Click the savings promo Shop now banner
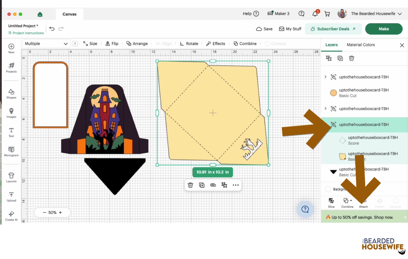This screenshot has height=259, width=408. (x=362, y=217)
